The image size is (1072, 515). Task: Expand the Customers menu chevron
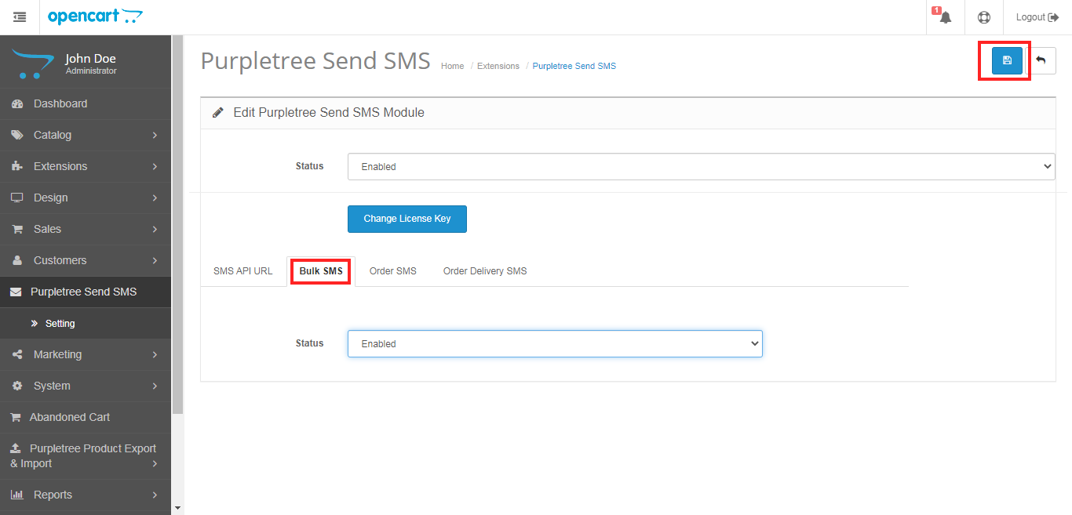[155, 261]
